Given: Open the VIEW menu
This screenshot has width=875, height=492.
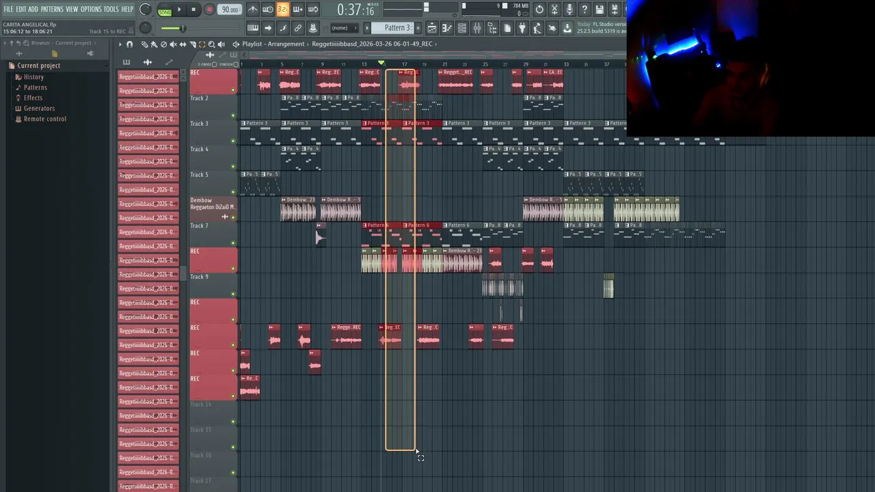Looking at the screenshot, I should point(72,9).
